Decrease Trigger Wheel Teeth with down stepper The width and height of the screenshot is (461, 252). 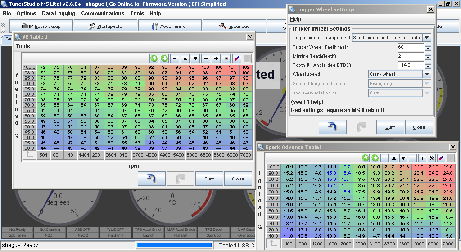pos(428,49)
